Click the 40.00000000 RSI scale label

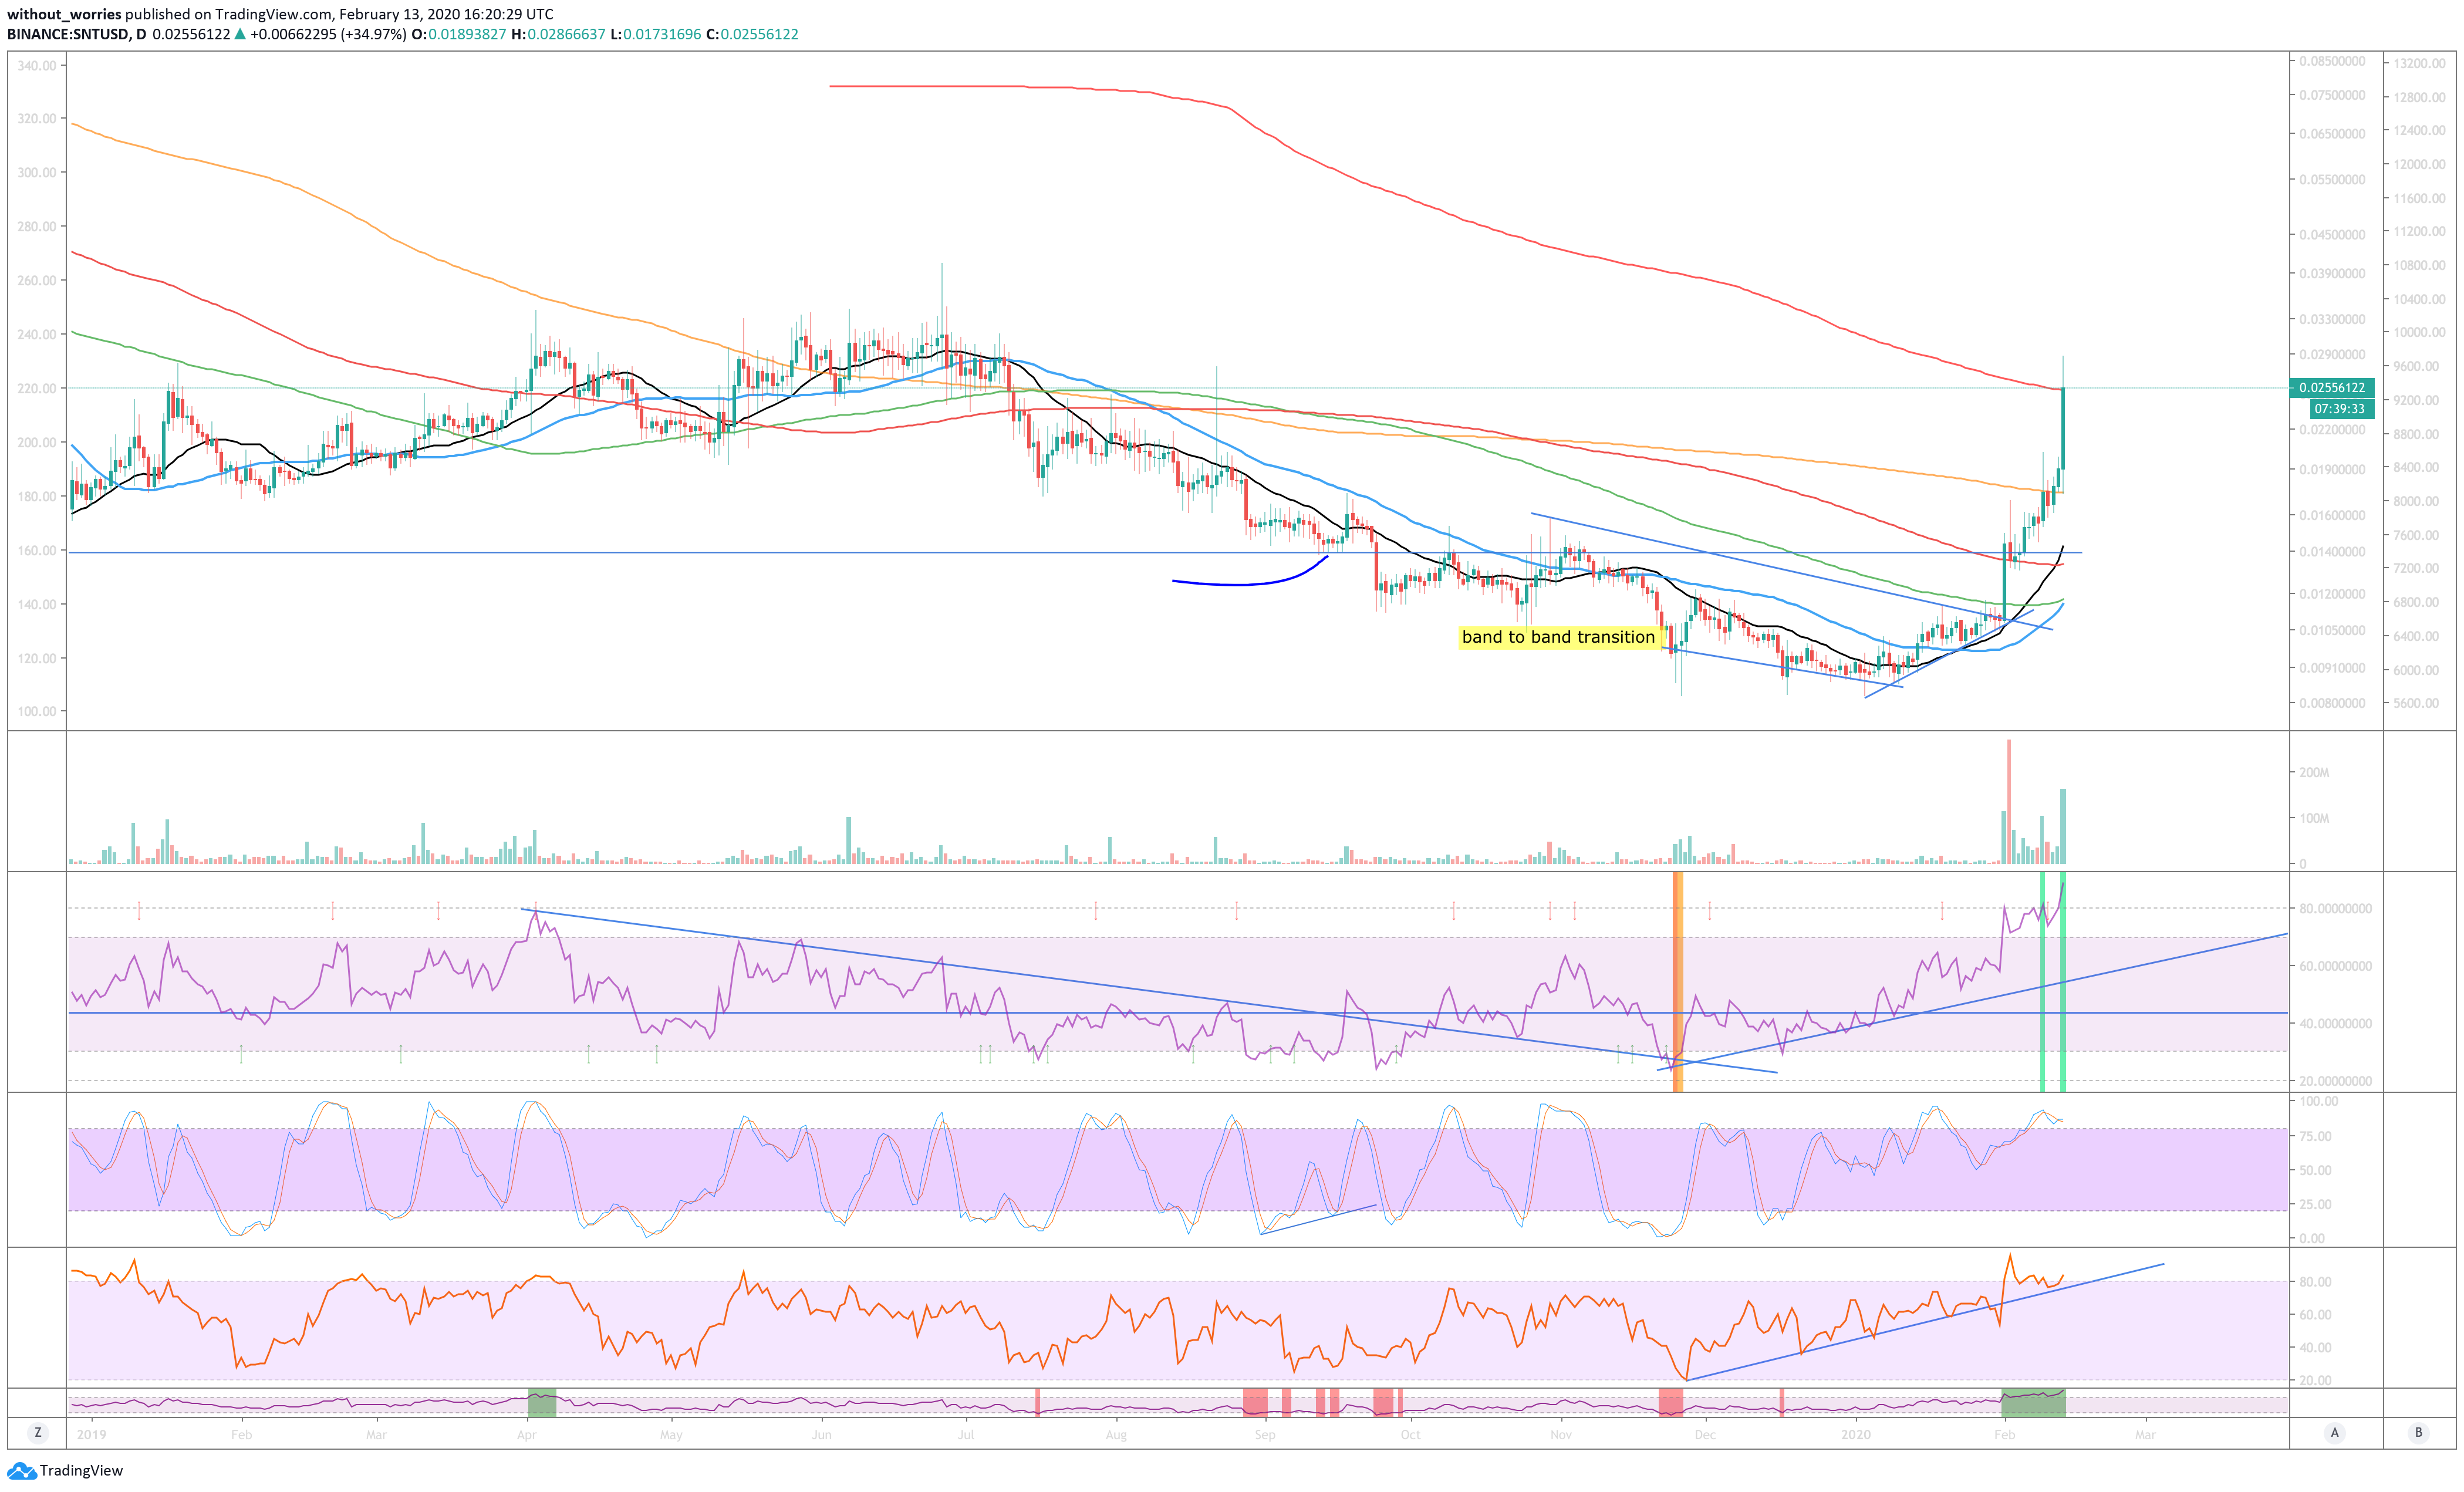click(x=2335, y=1024)
